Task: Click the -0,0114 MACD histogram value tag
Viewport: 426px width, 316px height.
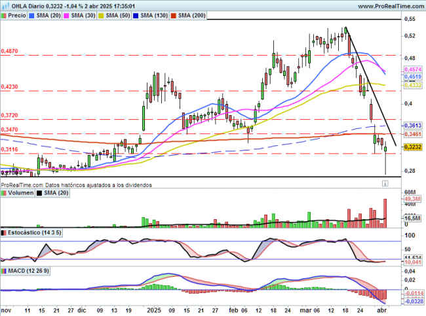Action: click(414, 294)
